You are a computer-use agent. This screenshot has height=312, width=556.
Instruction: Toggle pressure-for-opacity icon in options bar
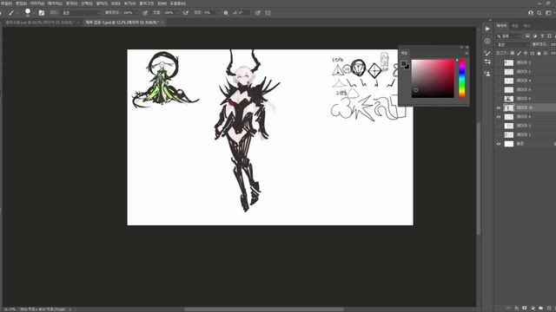[145, 13]
